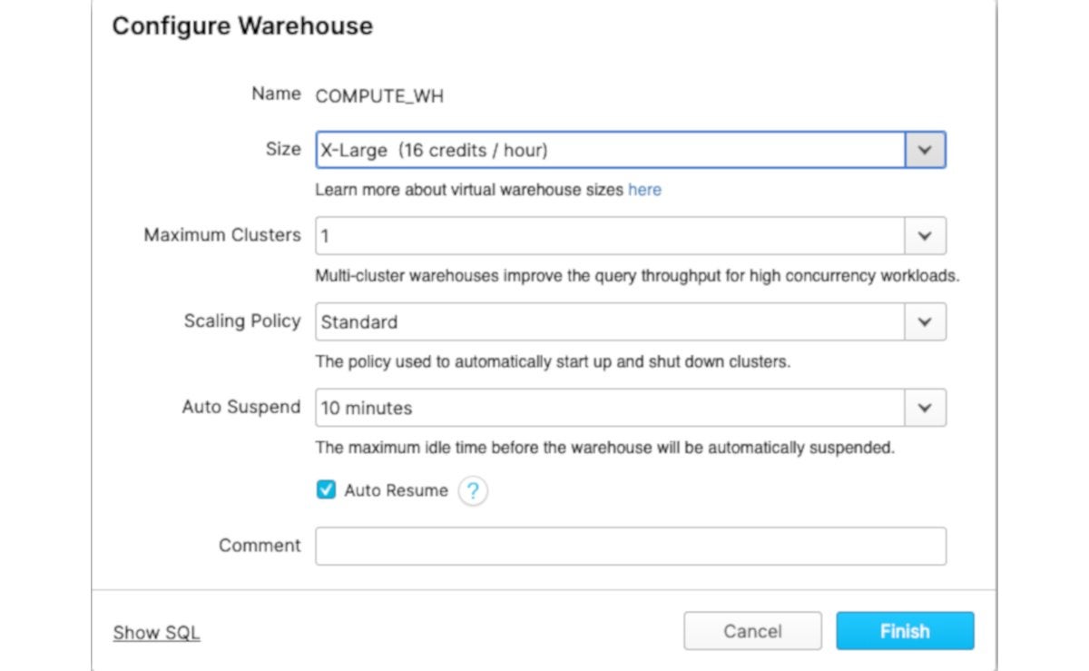Open the Size dropdown arrow
This screenshot has width=1089, height=671.
pyautogui.click(x=925, y=150)
